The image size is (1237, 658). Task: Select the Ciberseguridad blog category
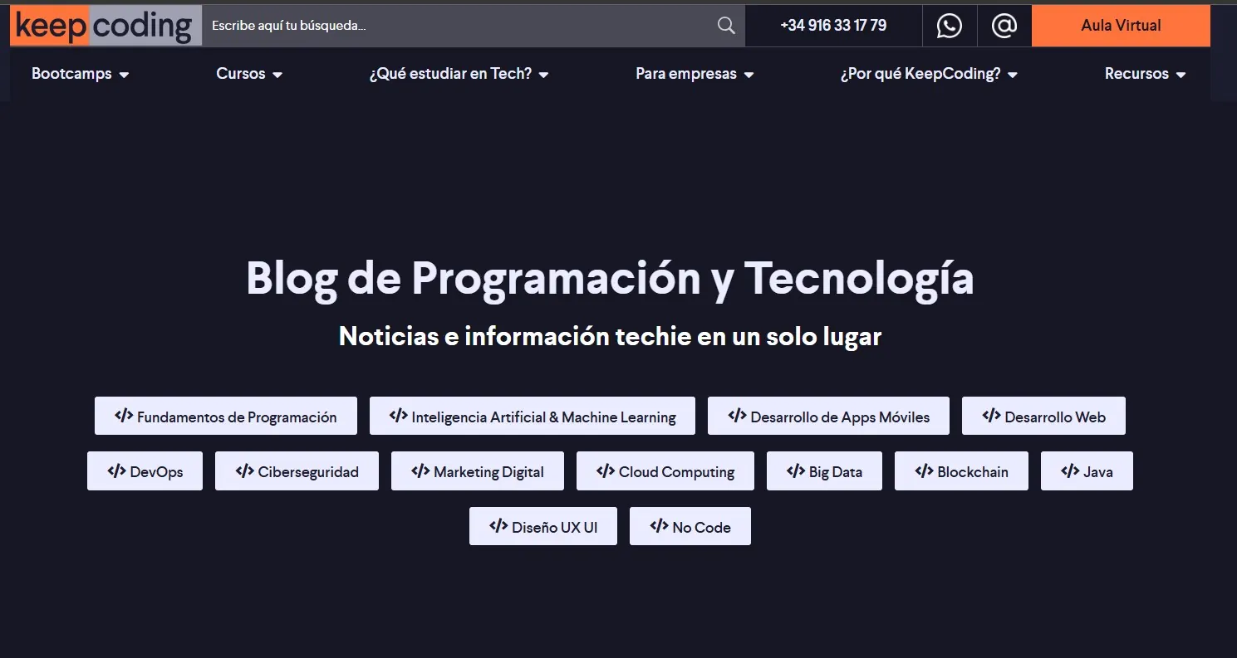297,470
